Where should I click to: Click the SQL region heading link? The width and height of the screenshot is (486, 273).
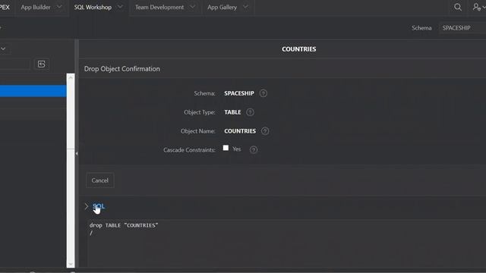coord(99,206)
